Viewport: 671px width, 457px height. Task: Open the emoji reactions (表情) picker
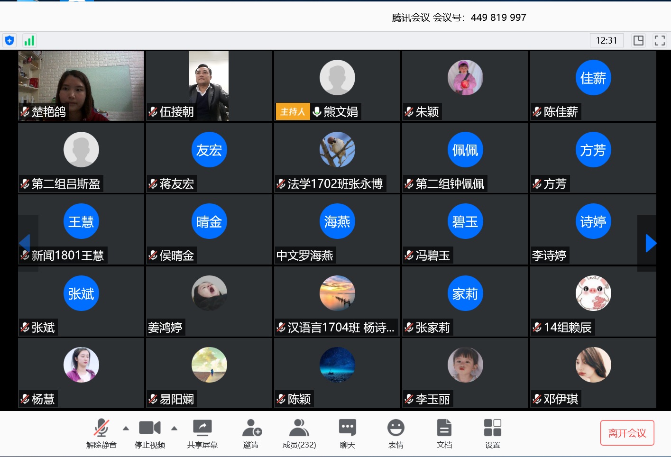click(396, 433)
